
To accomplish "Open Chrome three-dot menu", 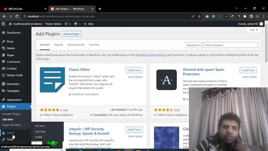I will pos(264,16).
